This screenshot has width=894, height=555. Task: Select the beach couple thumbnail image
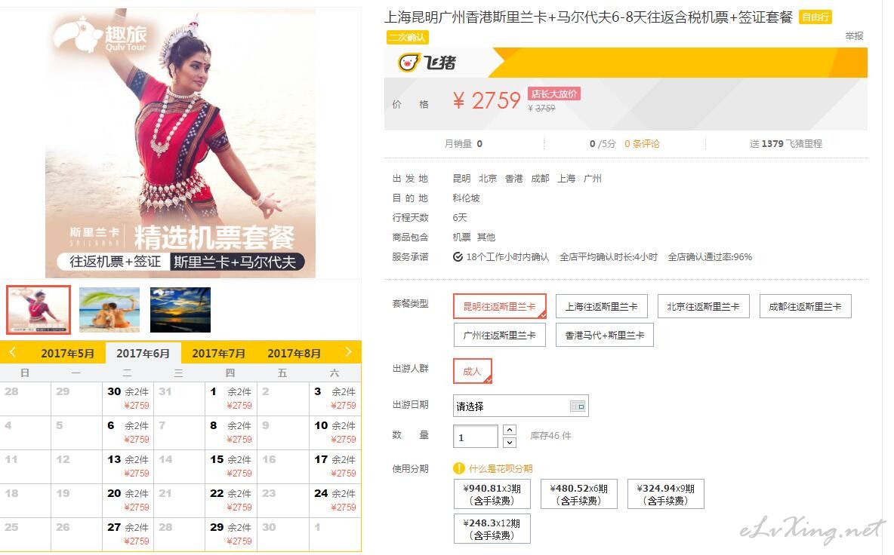click(109, 309)
